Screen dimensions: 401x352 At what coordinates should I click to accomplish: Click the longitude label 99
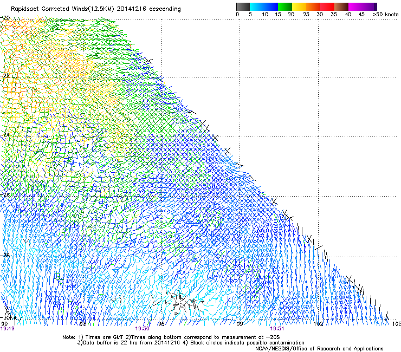coord(240,324)
